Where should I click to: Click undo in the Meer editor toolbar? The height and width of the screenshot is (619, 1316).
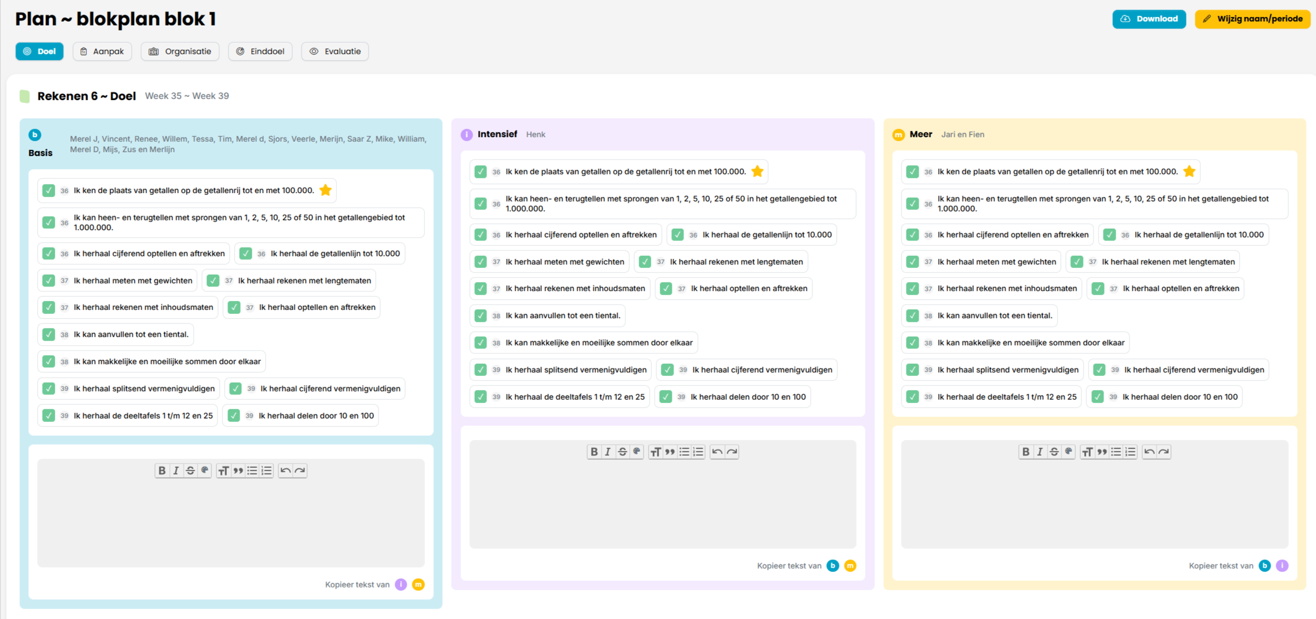click(x=1149, y=452)
